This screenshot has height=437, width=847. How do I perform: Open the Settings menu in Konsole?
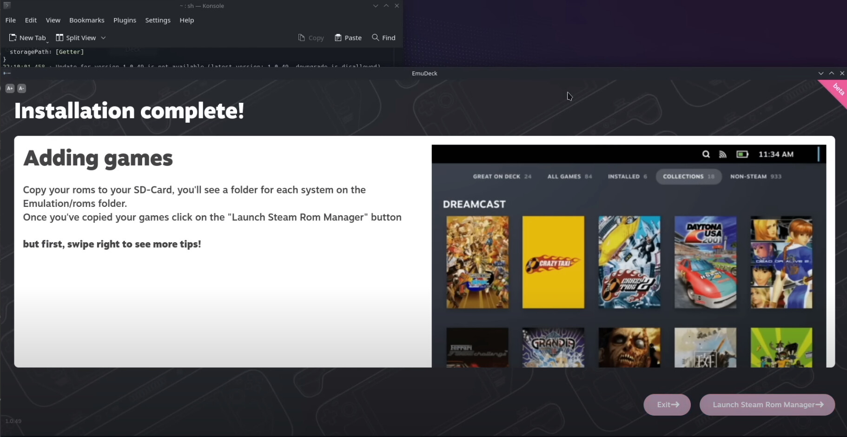[158, 20]
